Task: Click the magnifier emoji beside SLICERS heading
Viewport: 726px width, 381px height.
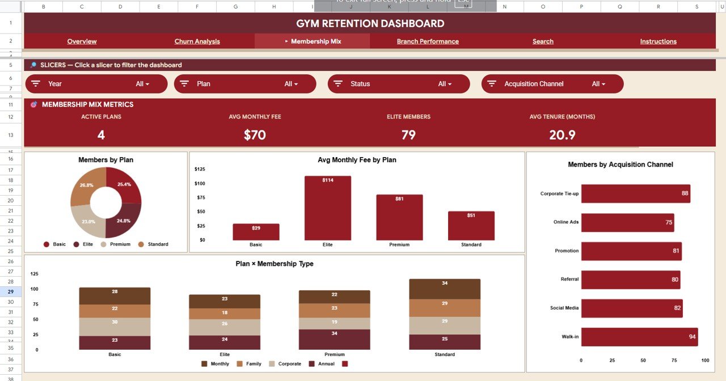Action: tap(33, 65)
